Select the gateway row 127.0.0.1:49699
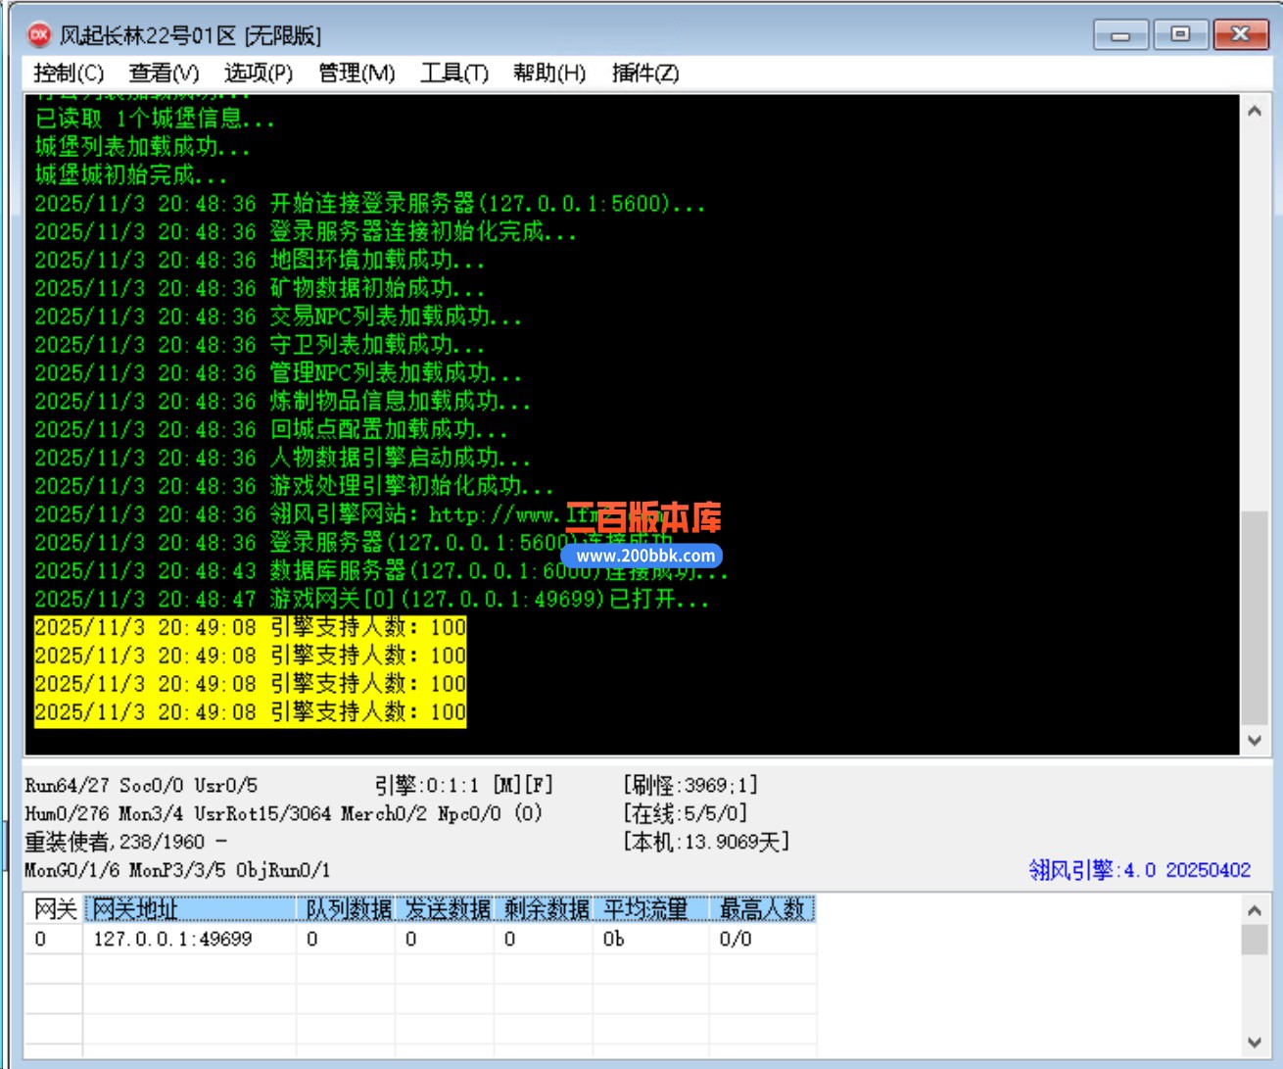This screenshot has height=1069, width=1283. point(172,939)
